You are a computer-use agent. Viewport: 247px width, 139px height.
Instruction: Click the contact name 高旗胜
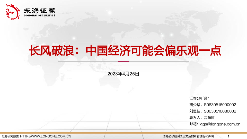[209, 118]
